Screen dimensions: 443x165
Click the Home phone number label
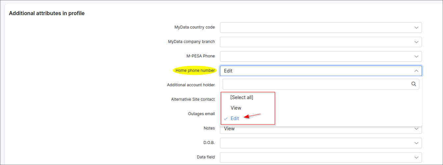[x=195, y=71]
